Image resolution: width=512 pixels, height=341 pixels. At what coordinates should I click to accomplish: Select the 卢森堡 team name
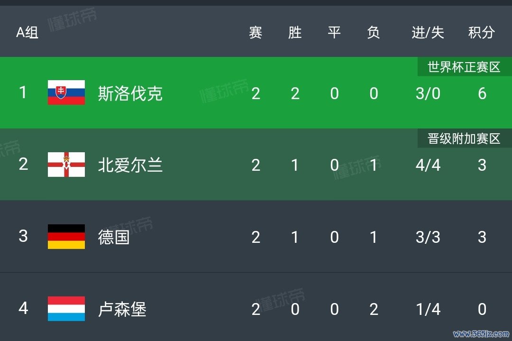(122, 309)
